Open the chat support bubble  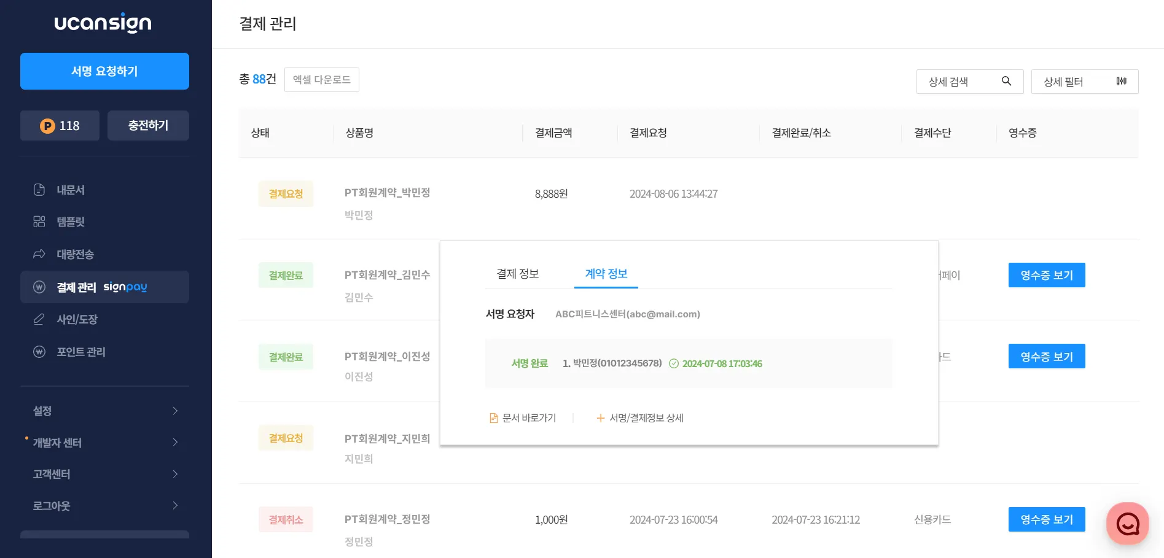pyautogui.click(x=1128, y=524)
